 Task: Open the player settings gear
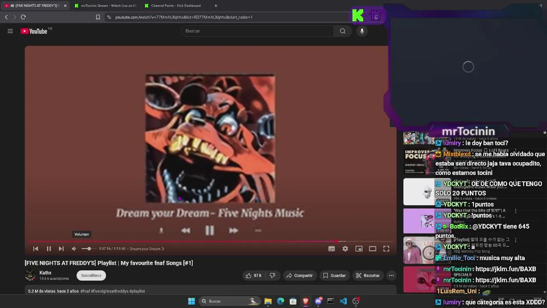click(x=345, y=249)
